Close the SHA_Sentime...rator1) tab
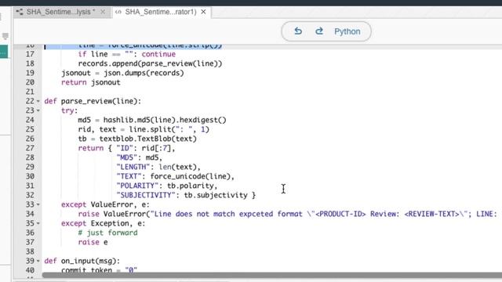Viewport: 502px width, 282px height. [203, 12]
